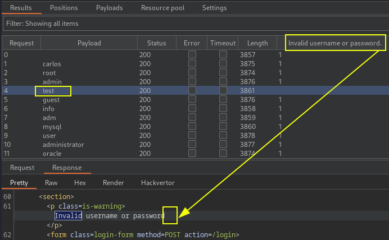Sort by the Length column header
The image size is (389, 240).
pyautogui.click(x=257, y=43)
